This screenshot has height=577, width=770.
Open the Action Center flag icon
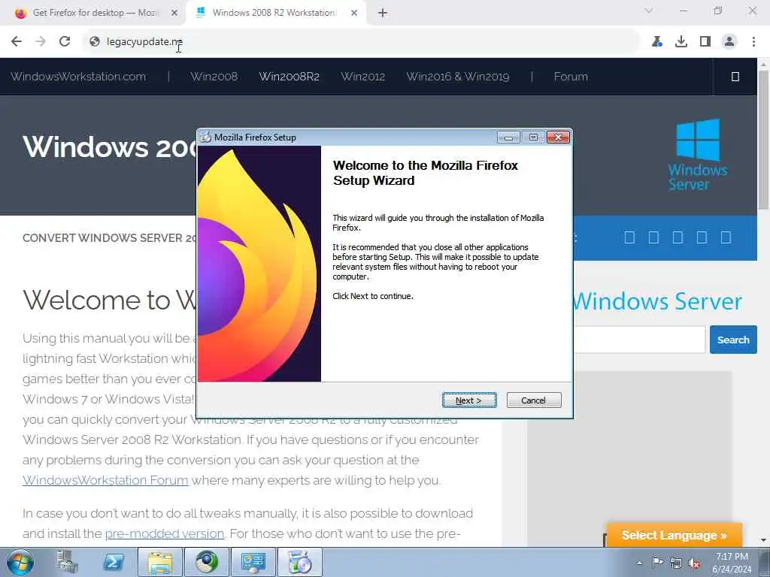657,563
